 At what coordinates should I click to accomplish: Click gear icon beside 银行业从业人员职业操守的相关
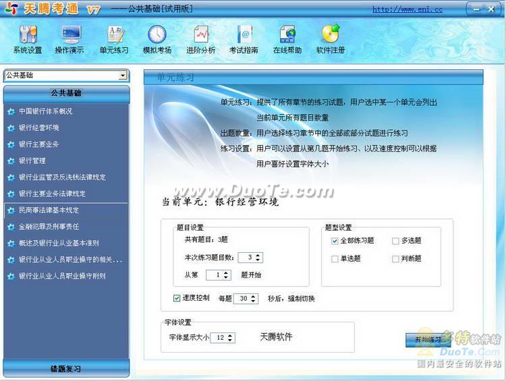click(11, 260)
